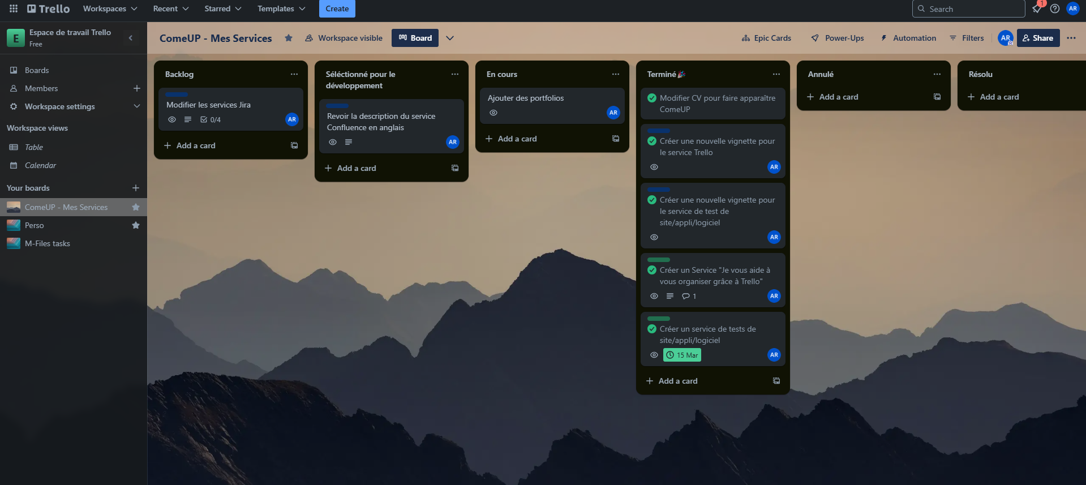
Task: Expand Workspace settings chevron
Action: click(136, 106)
